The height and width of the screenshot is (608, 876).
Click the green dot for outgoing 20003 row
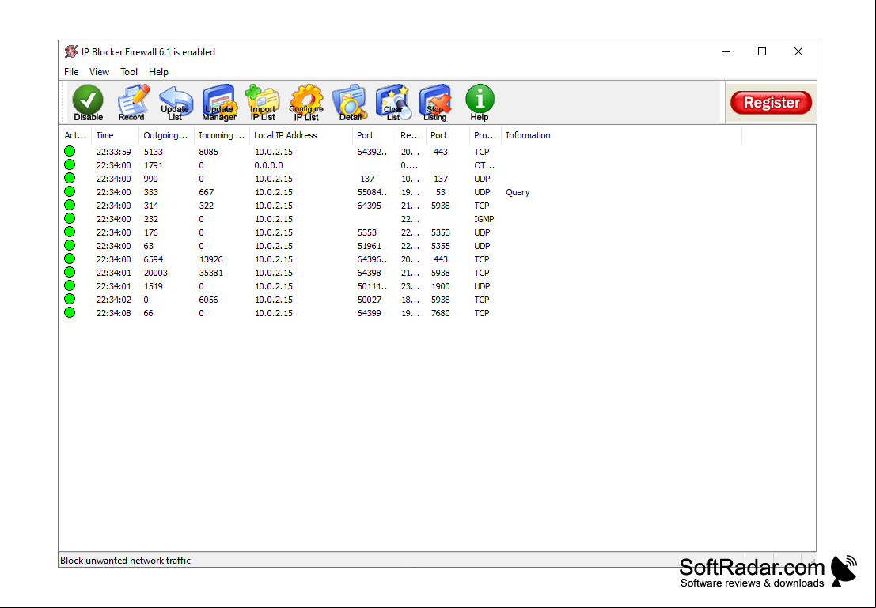tap(70, 272)
